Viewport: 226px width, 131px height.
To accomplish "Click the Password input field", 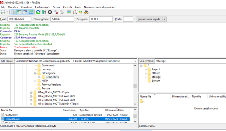I will pos(101,19).
